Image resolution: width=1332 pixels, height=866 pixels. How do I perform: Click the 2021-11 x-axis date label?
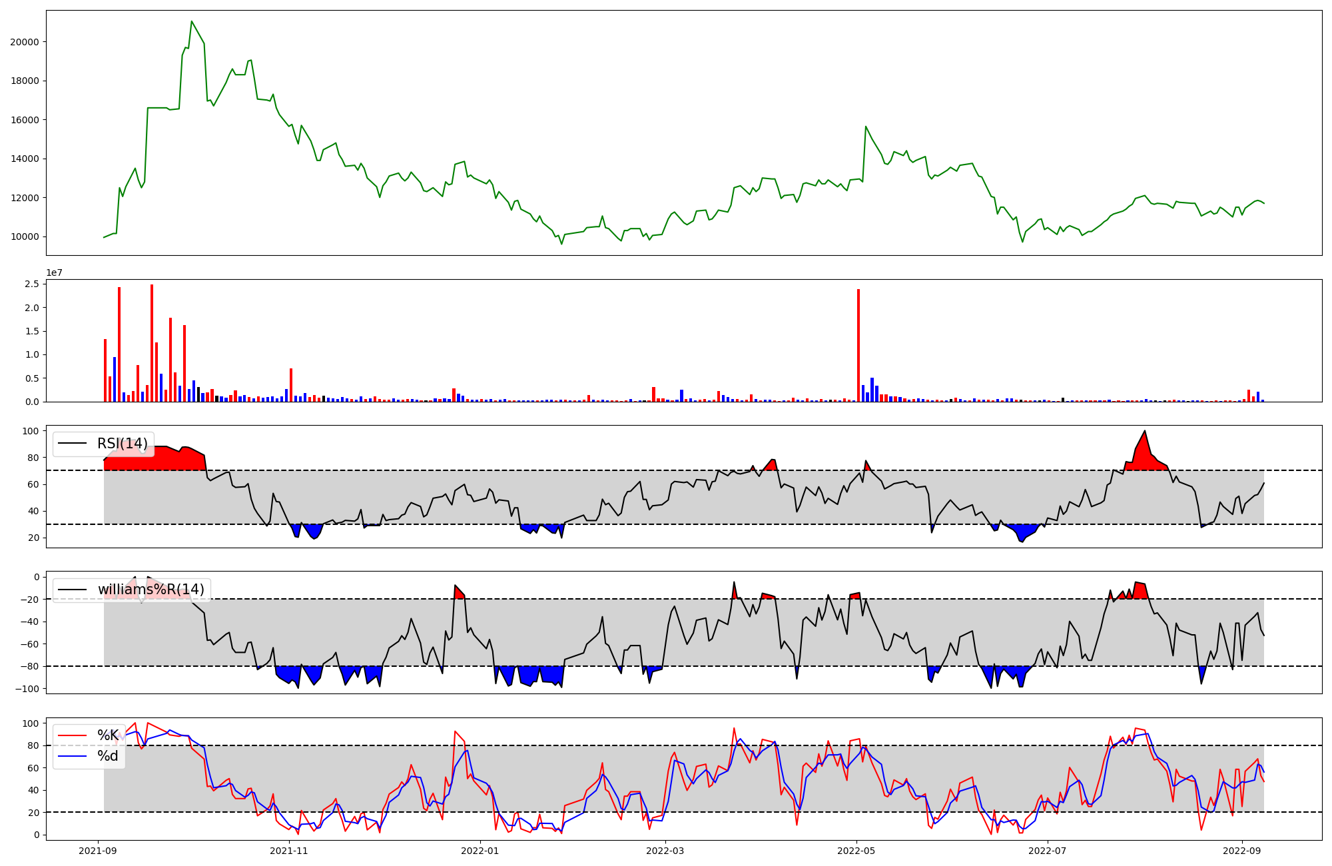click(289, 851)
